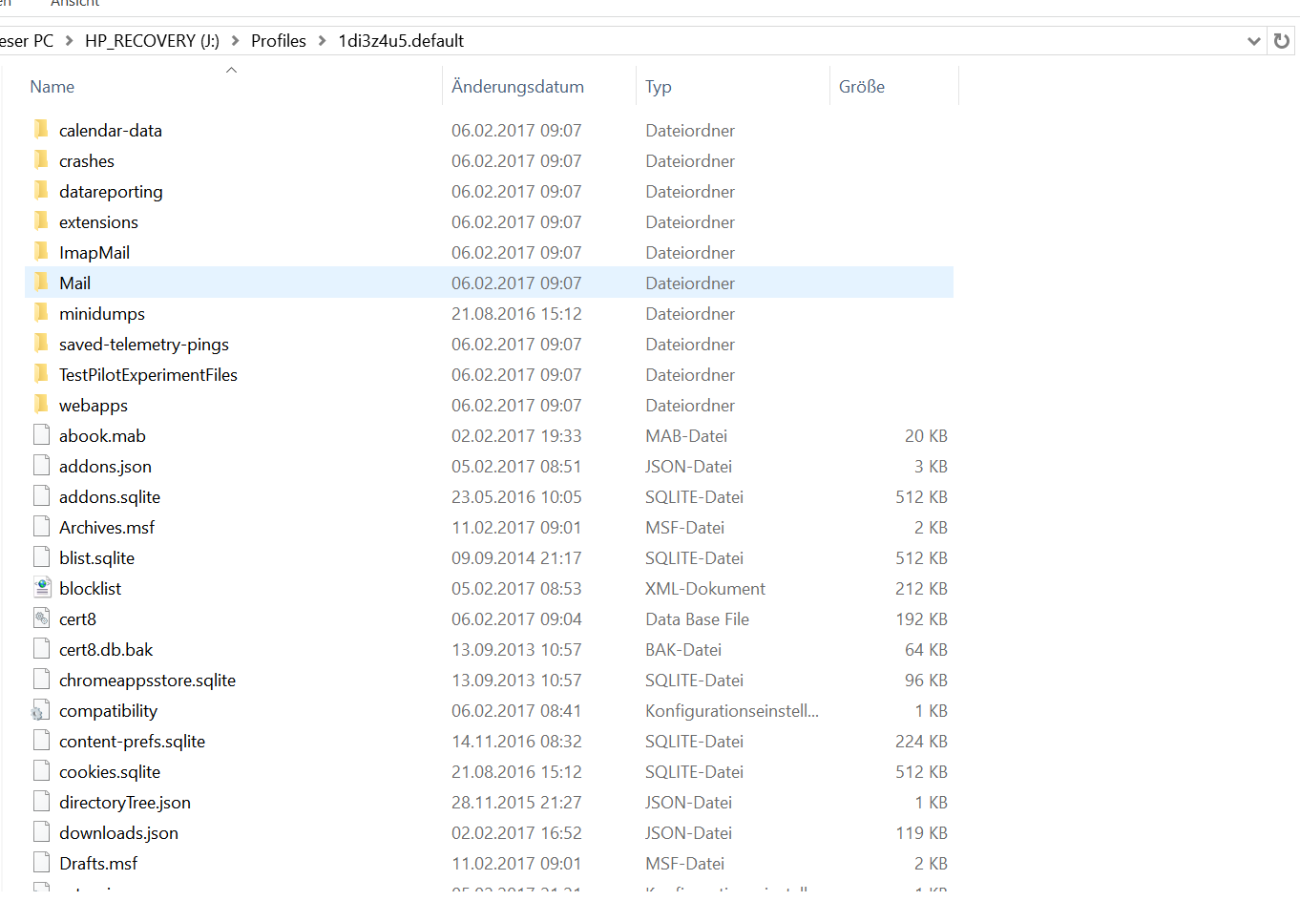Expand the chevron after HP_RECOVERY (J:)
This screenshot has height=901, width=1300.
point(235,41)
